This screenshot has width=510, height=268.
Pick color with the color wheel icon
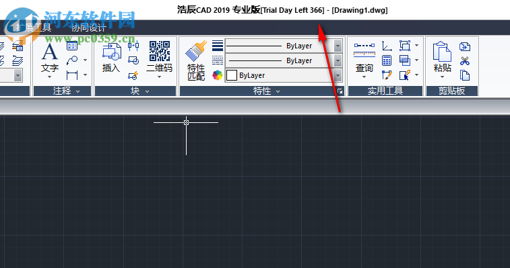pos(217,75)
